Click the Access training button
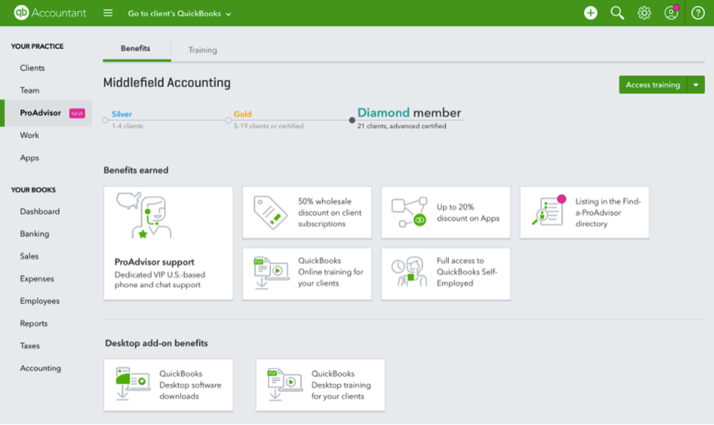This screenshot has width=714, height=425. 652,85
